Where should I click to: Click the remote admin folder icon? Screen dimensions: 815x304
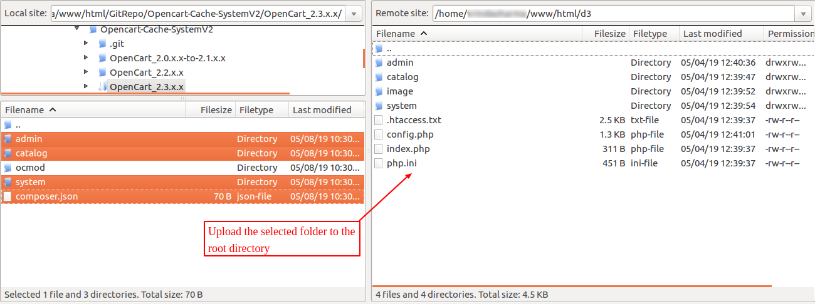[378, 62]
